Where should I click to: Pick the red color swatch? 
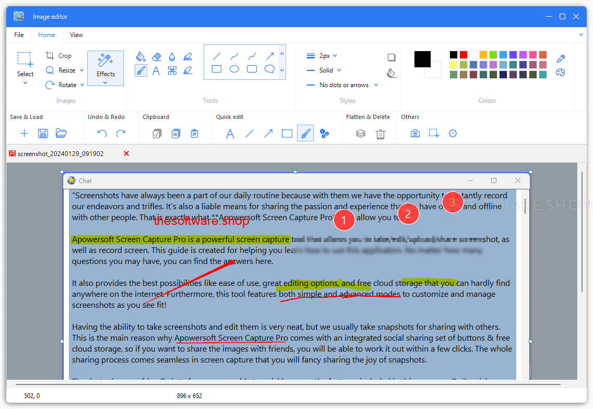pos(464,55)
